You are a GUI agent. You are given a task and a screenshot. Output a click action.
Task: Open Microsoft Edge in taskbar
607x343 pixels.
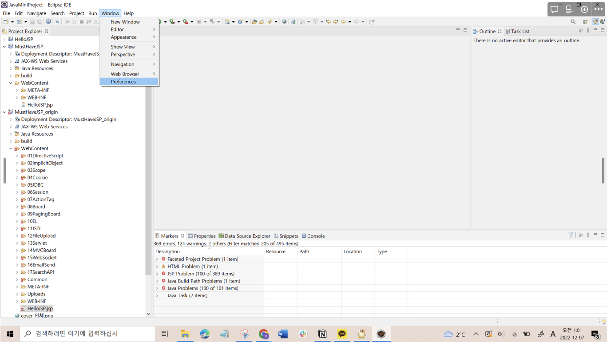[x=205, y=334]
